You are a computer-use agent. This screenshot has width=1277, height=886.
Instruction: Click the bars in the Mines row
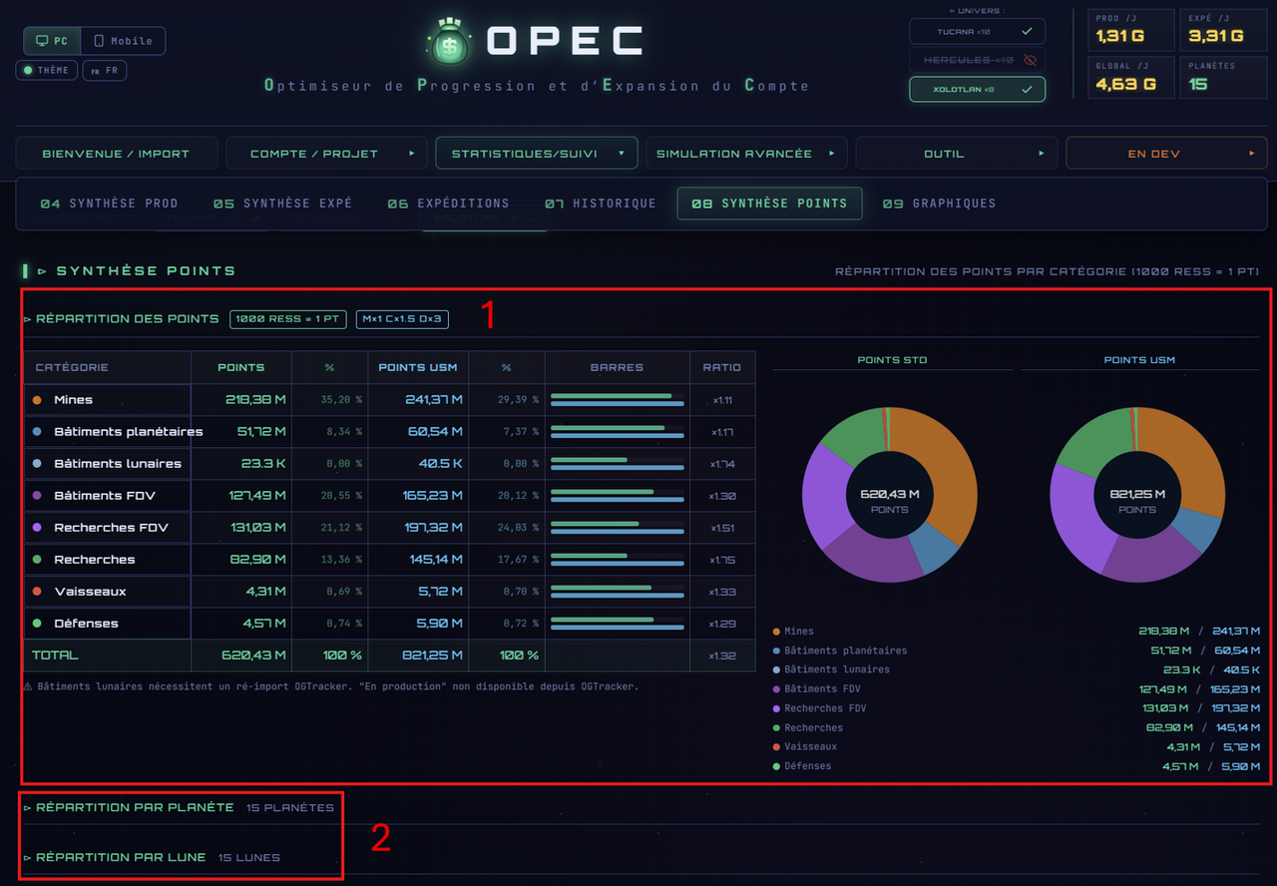[618, 400]
